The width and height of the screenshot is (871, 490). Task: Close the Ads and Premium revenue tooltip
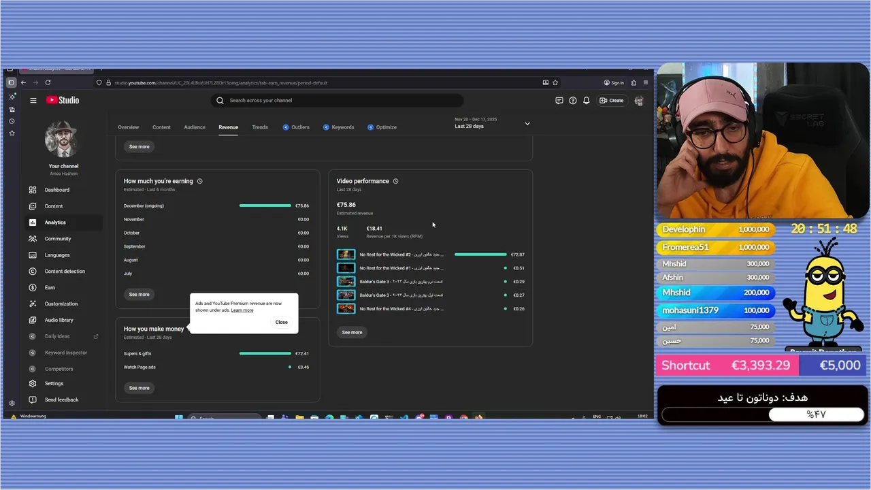pyautogui.click(x=282, y=322)
